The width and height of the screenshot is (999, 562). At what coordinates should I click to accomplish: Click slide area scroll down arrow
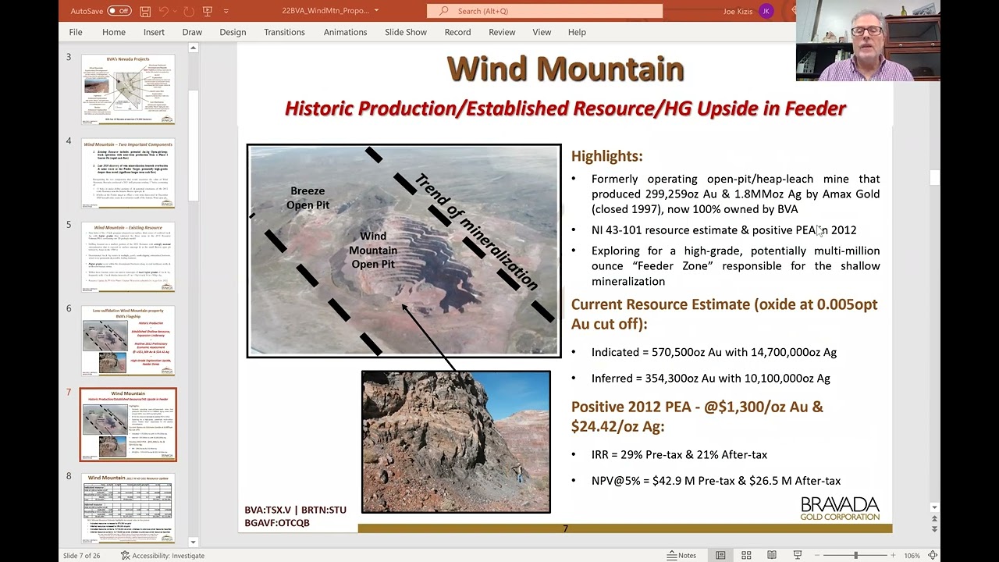coord(934,508)
